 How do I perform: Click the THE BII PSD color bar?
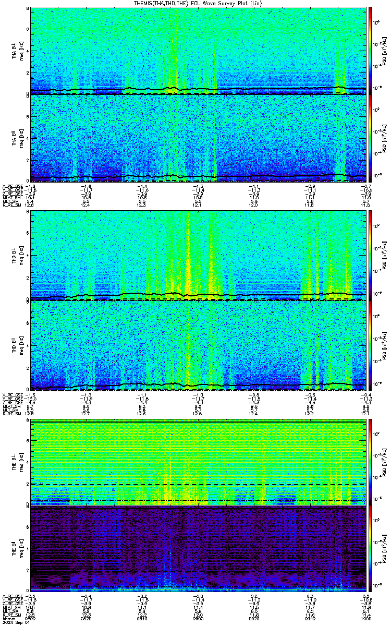pos(371,549)
